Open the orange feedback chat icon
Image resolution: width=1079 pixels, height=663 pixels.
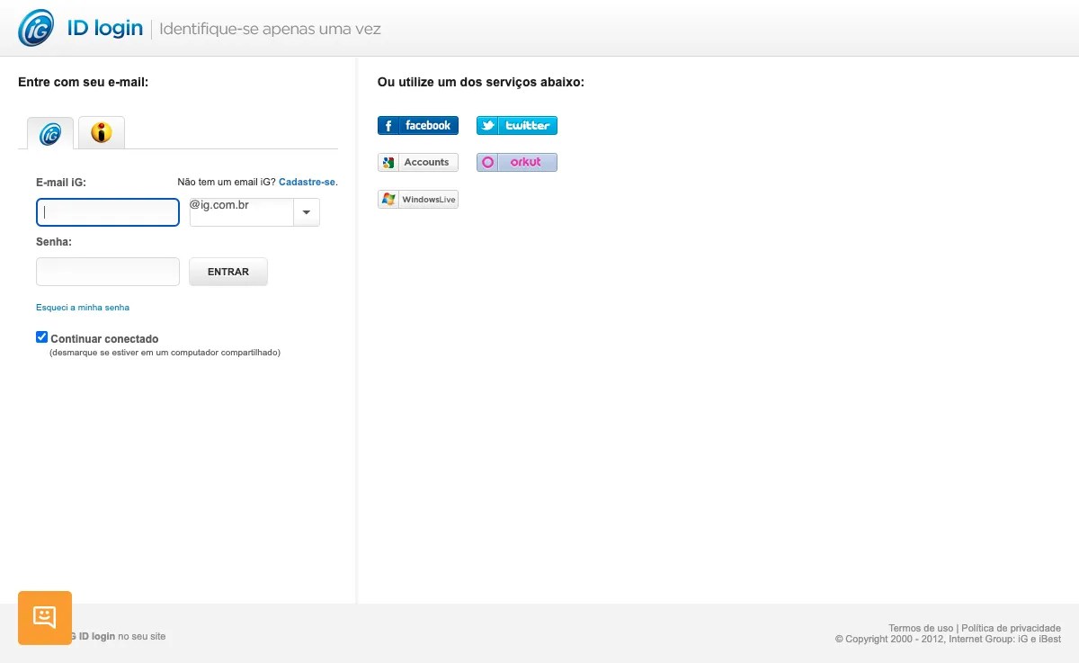[44, 618]
